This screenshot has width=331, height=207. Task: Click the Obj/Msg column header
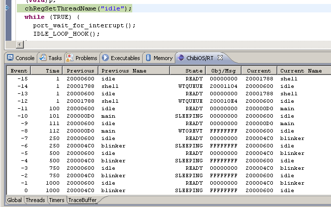click(223, 70)
